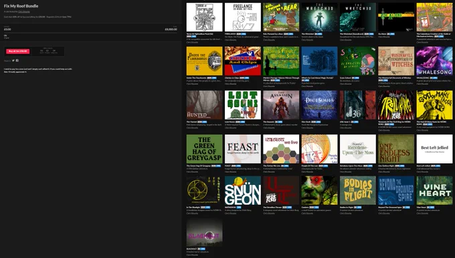Open the bundle host's profile link

pos(24,11)
